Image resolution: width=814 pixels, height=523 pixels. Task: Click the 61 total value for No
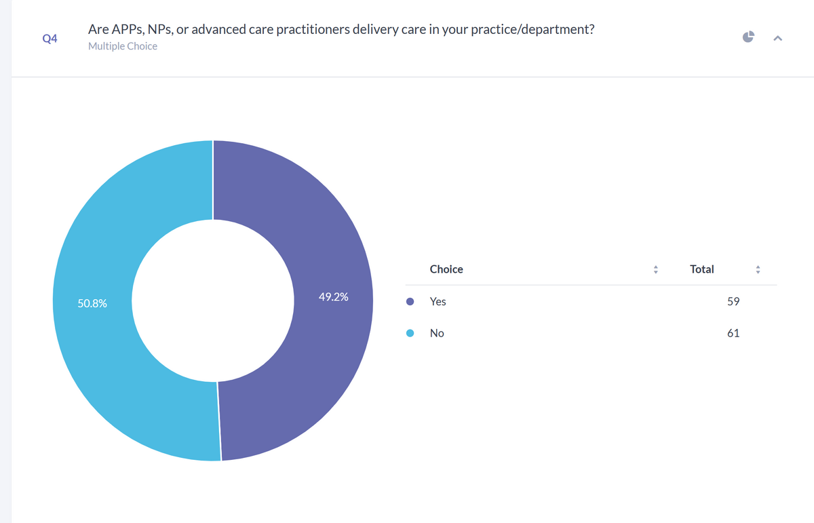(733, 333)
